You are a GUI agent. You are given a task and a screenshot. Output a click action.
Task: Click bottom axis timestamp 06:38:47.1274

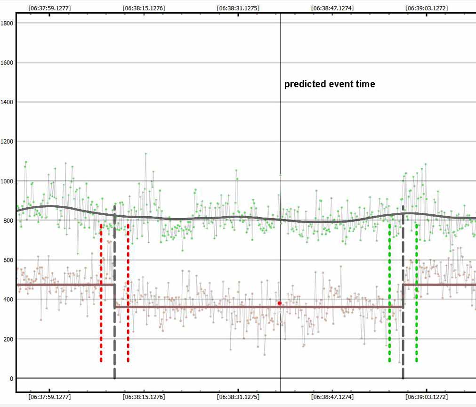(332, 397)
